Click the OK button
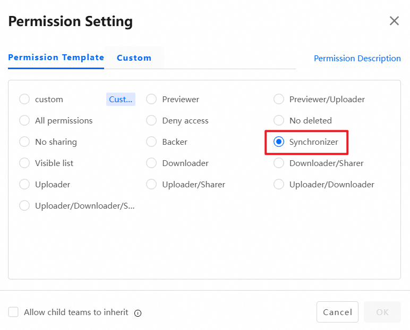This screenshot has height=330, width=410. pyautogui.click(x=382, y=312)
